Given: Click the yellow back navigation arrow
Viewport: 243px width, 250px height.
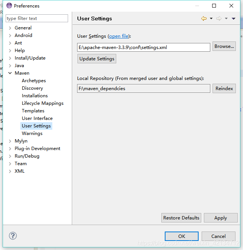Looking at the screenshot, I should pos(204,18).
